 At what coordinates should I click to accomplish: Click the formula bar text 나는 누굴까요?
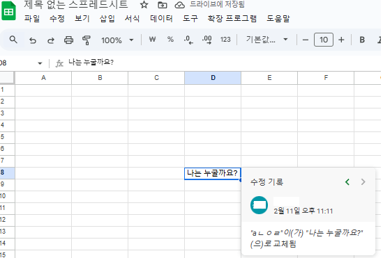tap(91, 63)
